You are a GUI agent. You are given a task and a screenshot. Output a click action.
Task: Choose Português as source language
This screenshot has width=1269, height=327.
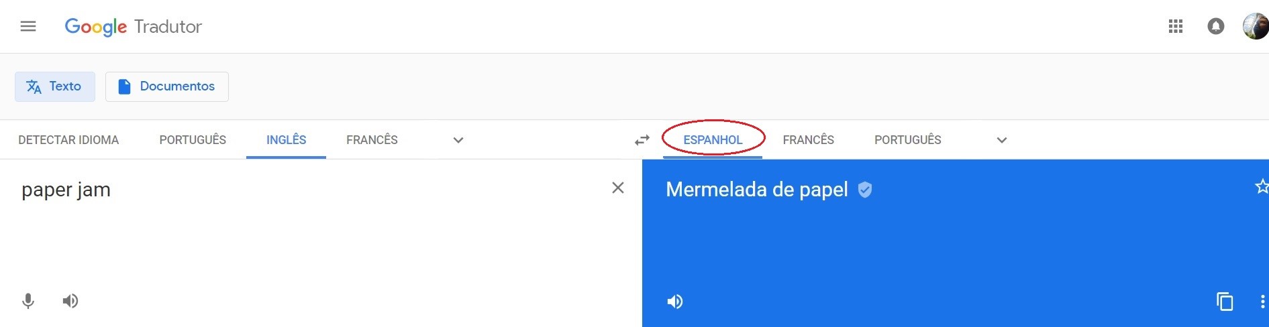tap(193, 140)
